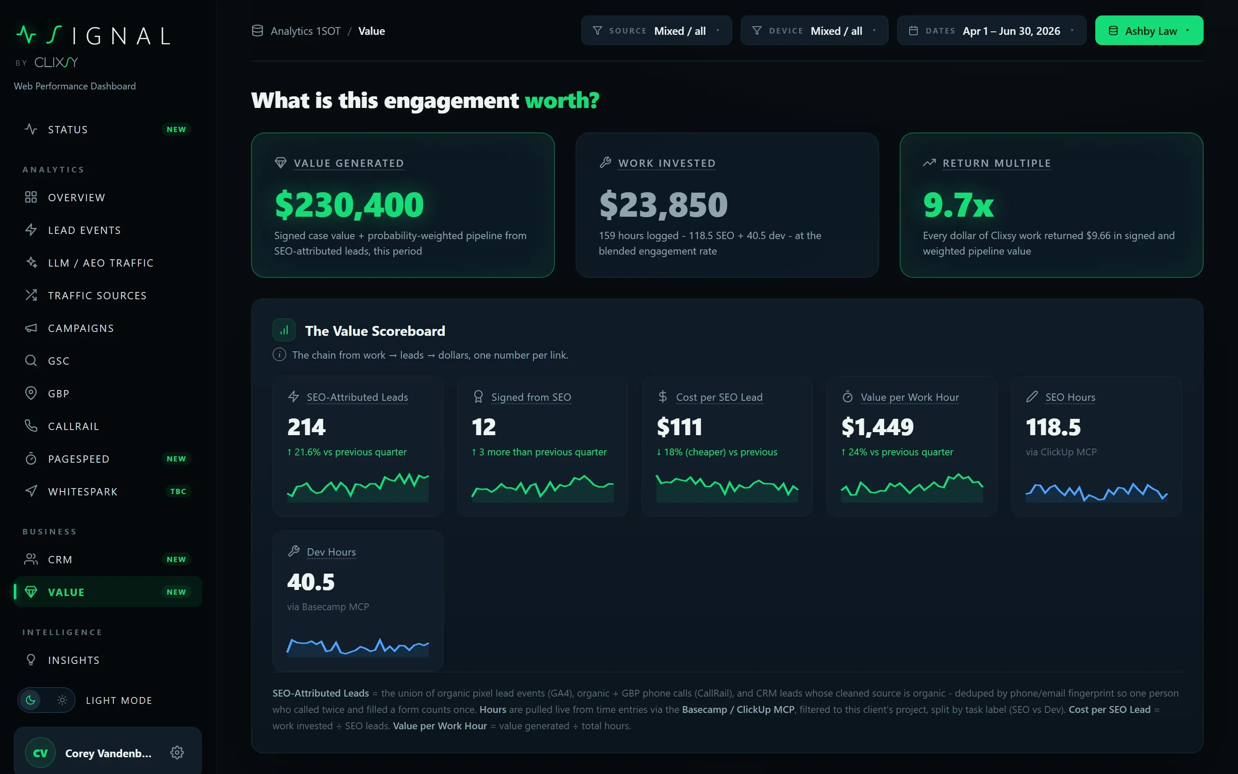The height and width of the screenshot is (774, 1238).
Task: Open the Source Mixed / all filter dropdown
Action: tap(656, 31)
